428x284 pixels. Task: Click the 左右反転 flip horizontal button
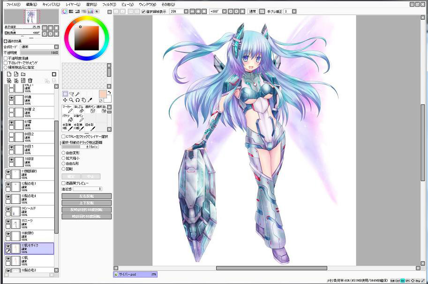pyautogui.click(x=86, y=196)
